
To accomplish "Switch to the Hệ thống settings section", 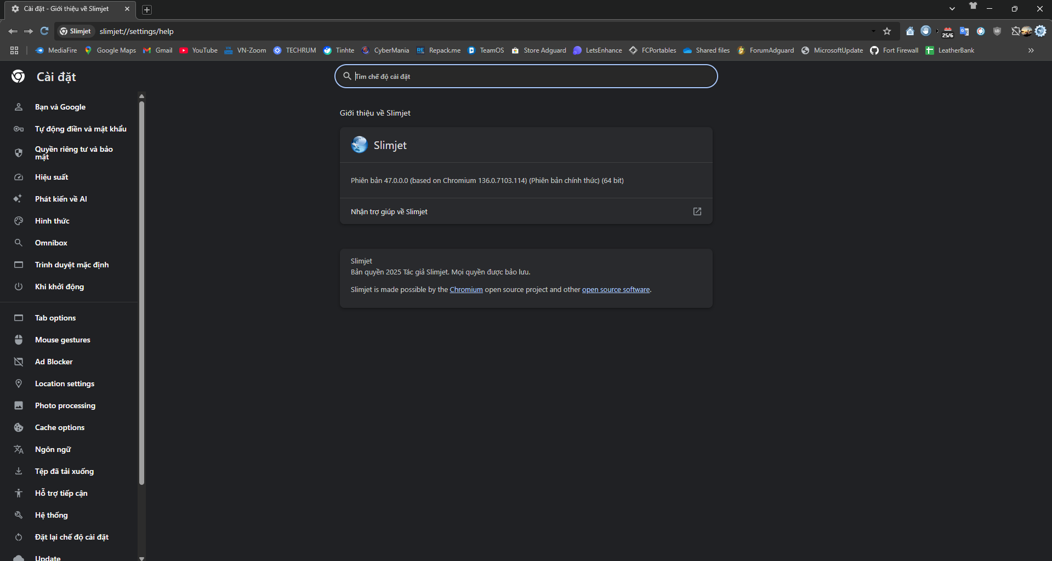I will pyautogui.click(x=52, y=515).
